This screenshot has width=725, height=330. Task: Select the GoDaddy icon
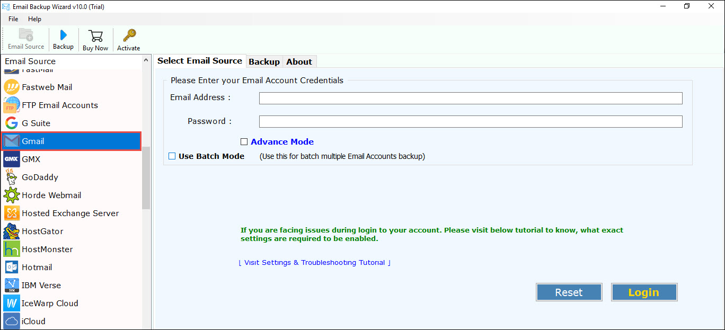12,177
